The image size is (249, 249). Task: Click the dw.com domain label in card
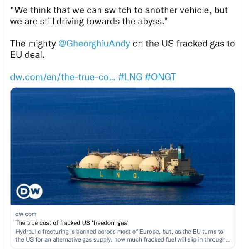pyautogui.click(x=26, y=214)
